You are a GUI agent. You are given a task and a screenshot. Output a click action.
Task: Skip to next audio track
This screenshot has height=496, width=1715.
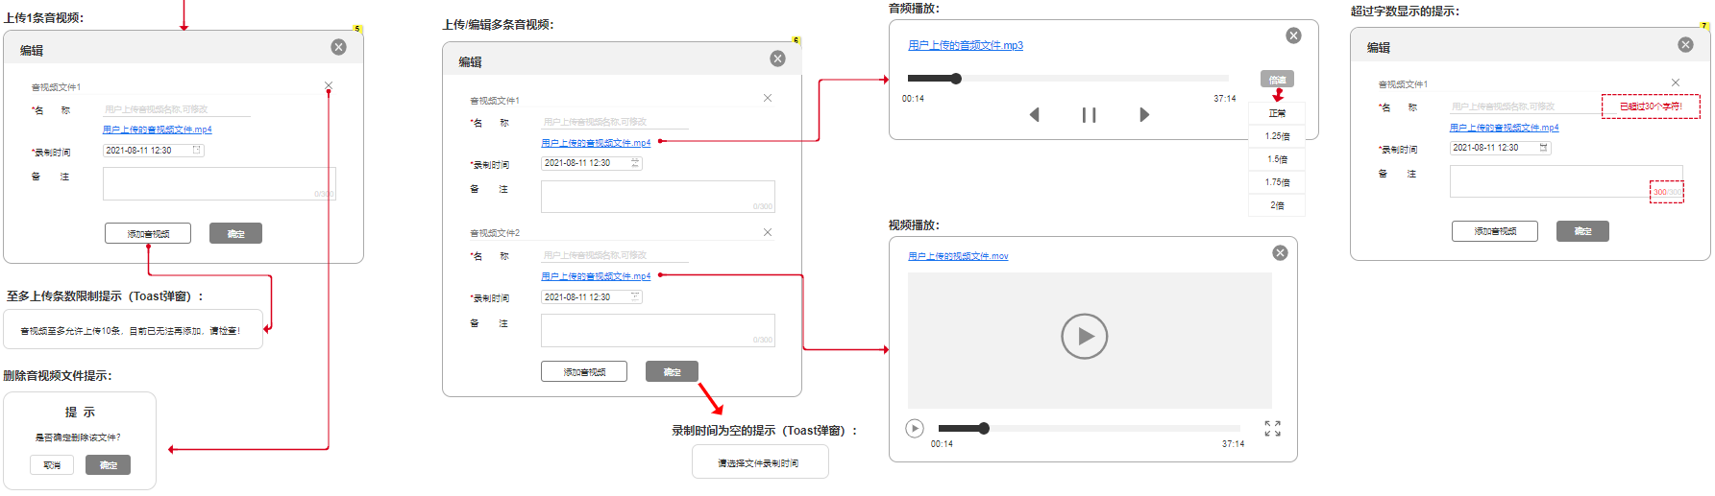[1144, 114]
